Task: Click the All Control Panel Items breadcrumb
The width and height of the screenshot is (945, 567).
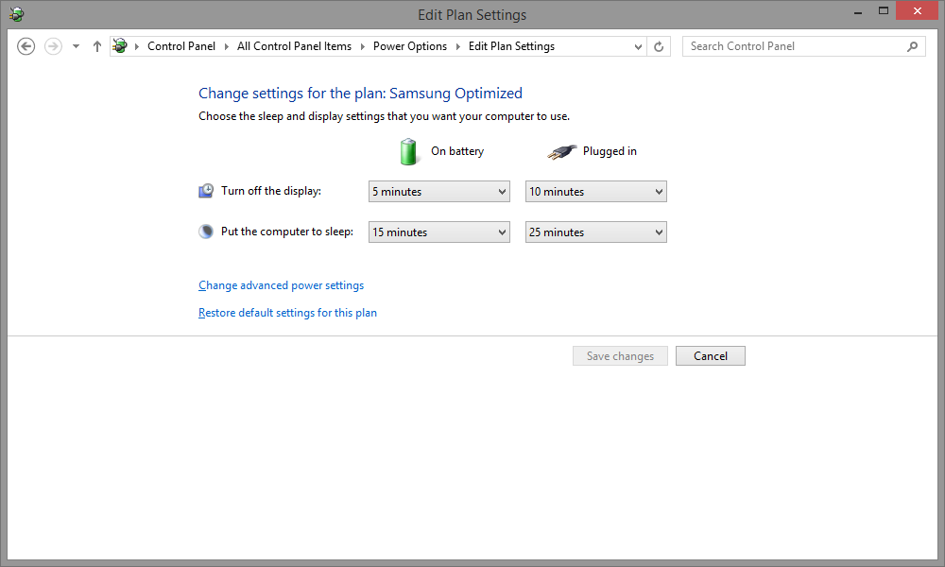Action: pos(294,46)
